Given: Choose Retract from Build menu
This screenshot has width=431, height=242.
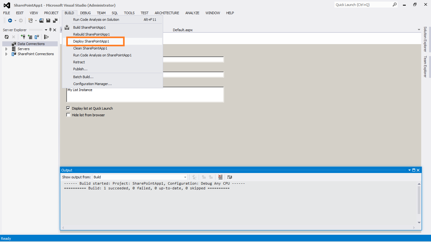Looking at the screenshot, I should [112, 62].
